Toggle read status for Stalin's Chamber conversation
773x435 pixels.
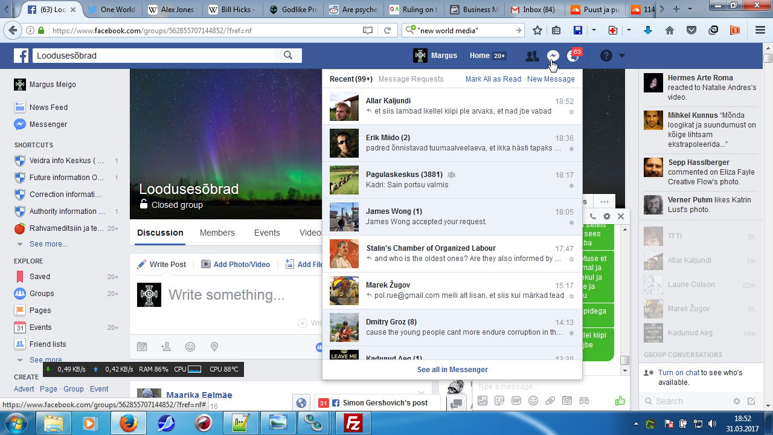tap(571, 260)
